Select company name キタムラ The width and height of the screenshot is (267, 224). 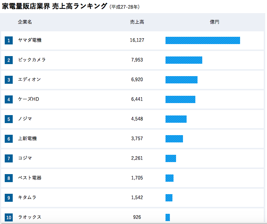pos(27,197)
